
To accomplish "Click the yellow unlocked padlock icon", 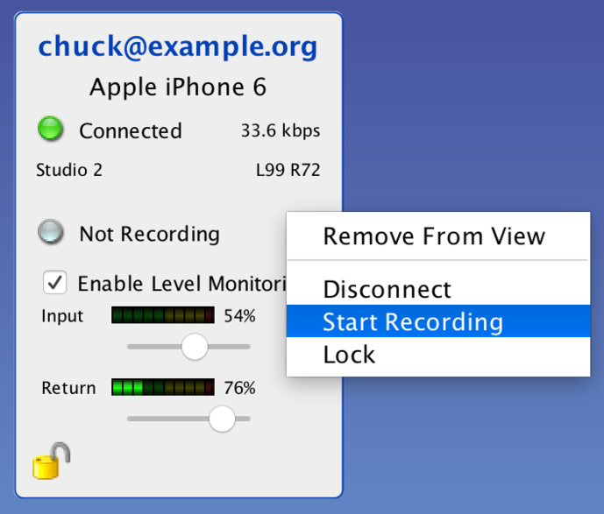I will click(x=51, y=461).
